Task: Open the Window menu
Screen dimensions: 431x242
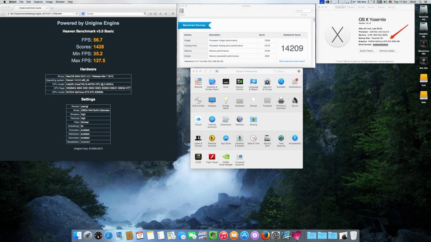Action: click(60, 2)
